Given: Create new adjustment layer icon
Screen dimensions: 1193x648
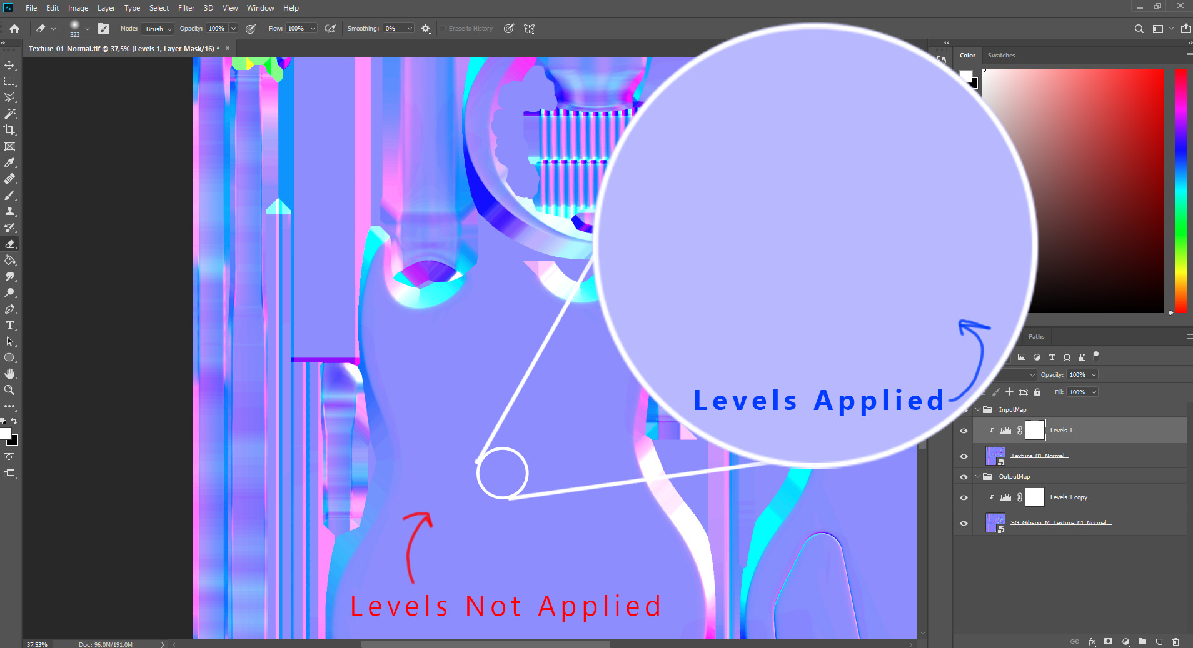Looking at the screenshot, I should 1125,642.
